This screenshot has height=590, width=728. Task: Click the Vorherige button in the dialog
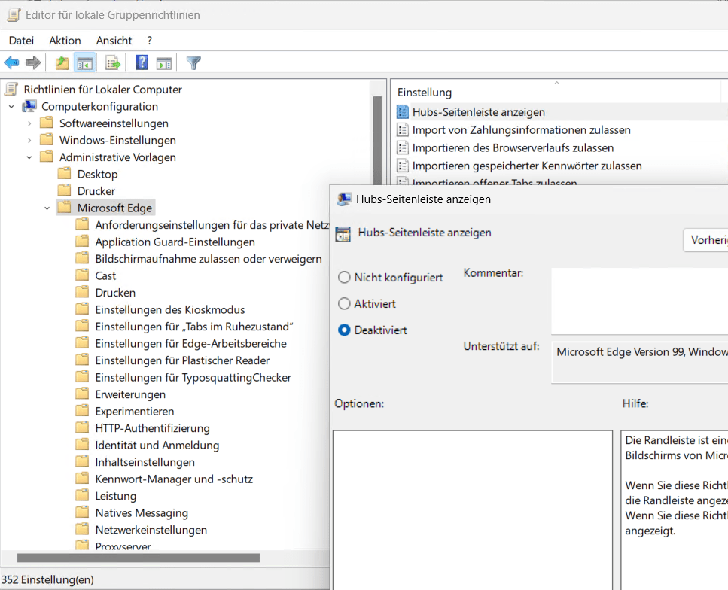[705, 240]
